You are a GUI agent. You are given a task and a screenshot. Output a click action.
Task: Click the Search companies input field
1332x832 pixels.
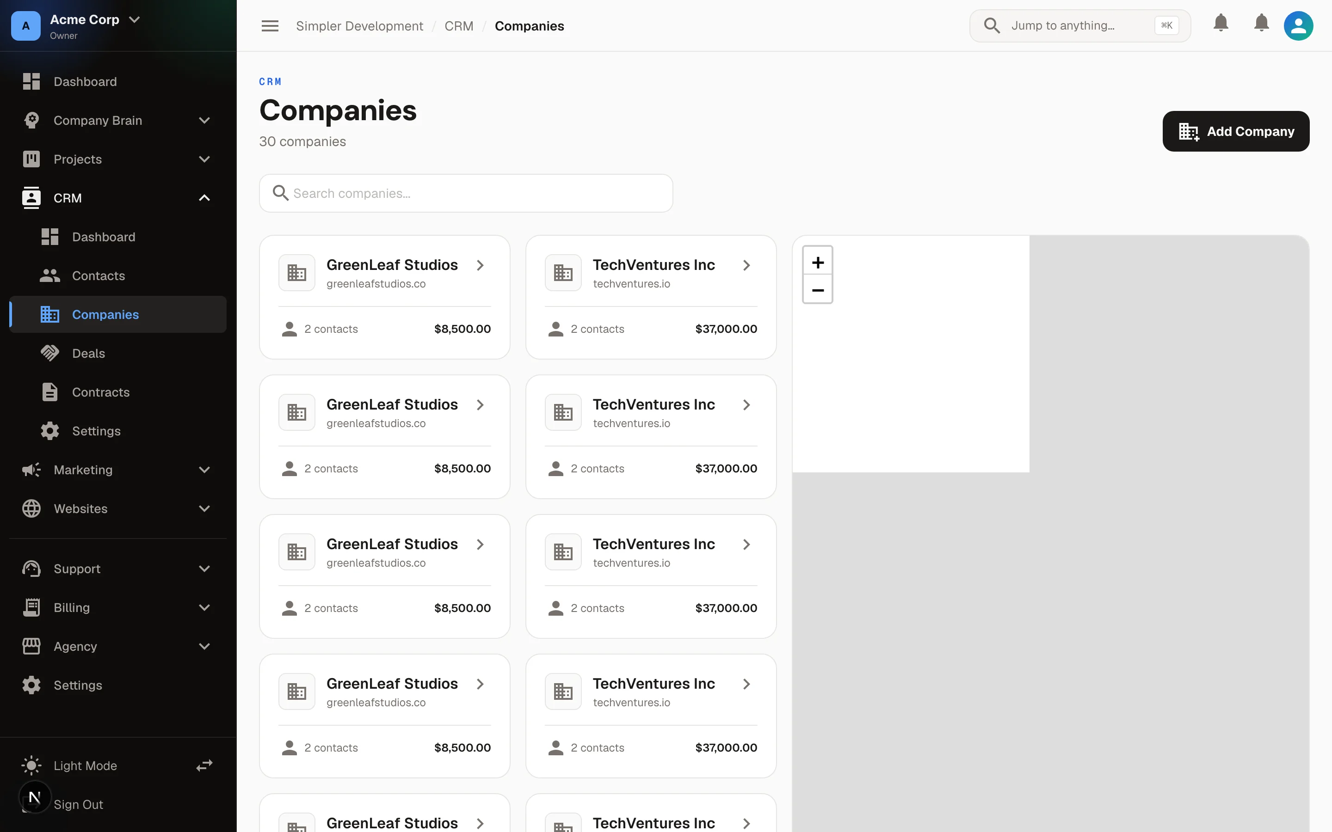pos(466,193)
